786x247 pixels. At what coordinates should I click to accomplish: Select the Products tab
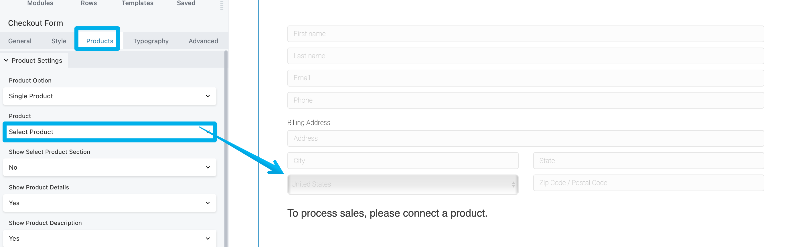(x=100, y=41)
